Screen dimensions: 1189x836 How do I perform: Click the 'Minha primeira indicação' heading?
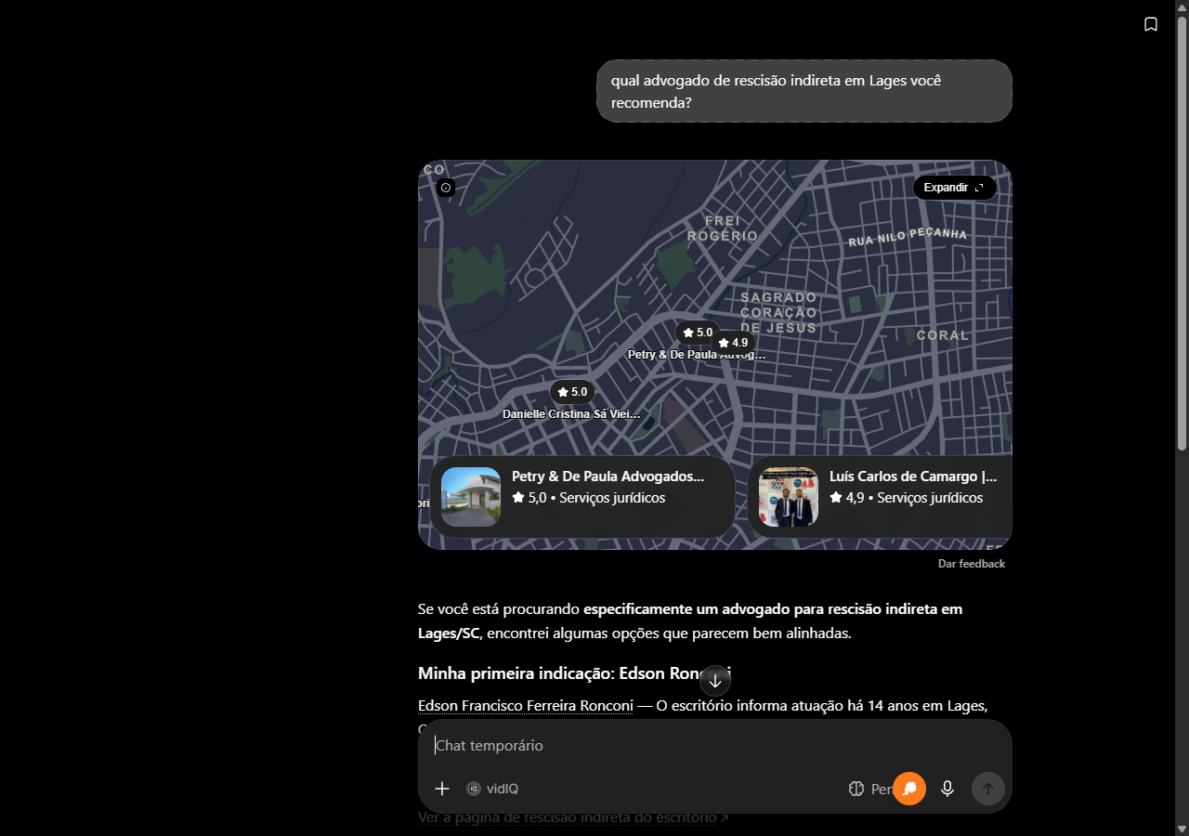pos(575,673)
